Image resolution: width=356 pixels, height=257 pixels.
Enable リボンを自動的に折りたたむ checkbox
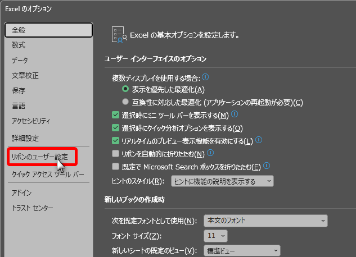(115, 153)
